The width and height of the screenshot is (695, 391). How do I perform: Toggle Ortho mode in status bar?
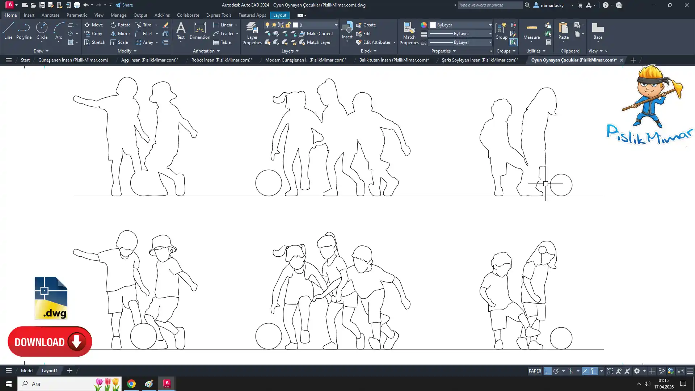pos(548,371)
